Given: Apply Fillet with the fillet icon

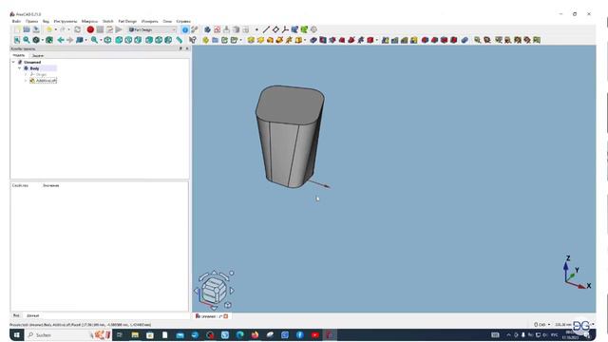Looking at the screenshot, I should [x=425, y=40].
